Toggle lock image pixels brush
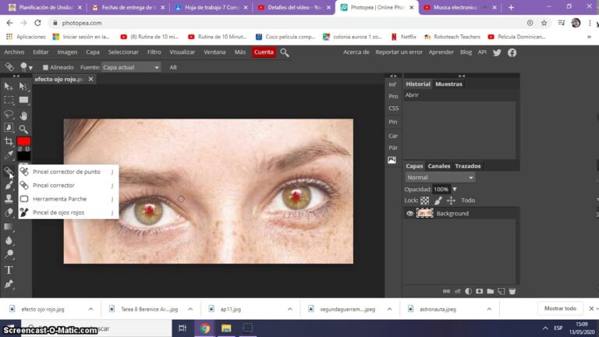This screenshot has height=337, width=599. click(438, 200)
